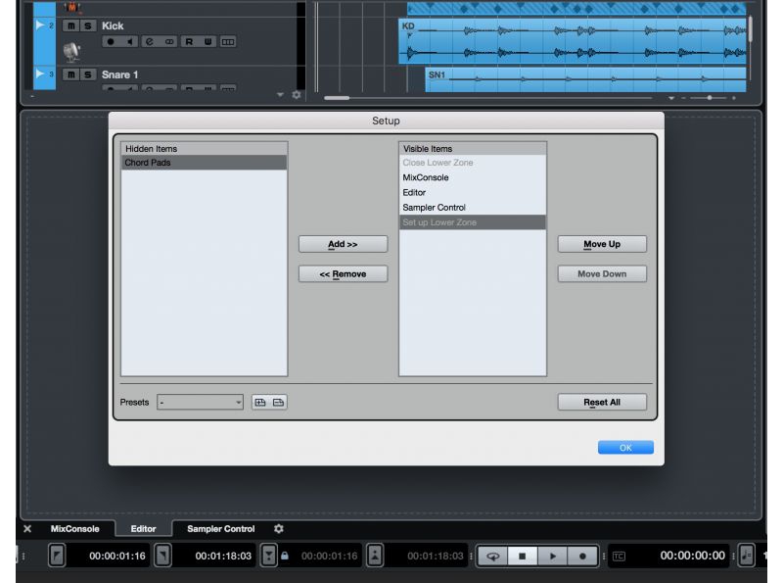Expand the Snare 1 track disclosure arrow
Viewport: 783px width, 583px height.
39,73
